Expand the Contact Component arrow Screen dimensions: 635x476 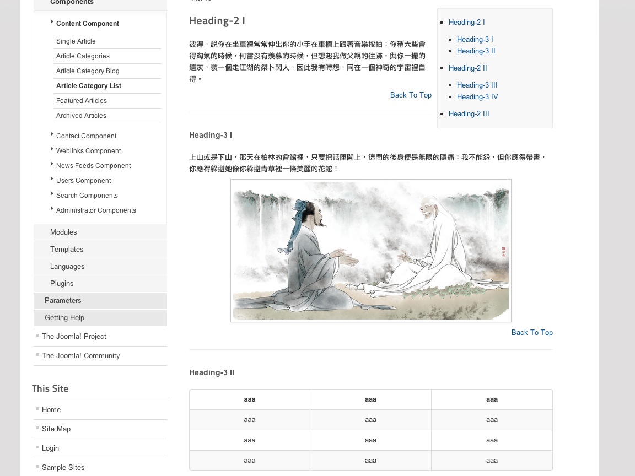click(x=52, y=134)
